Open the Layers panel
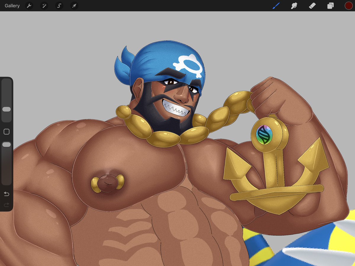This screenshot has width=355, height=266. (x=330, y=6)
